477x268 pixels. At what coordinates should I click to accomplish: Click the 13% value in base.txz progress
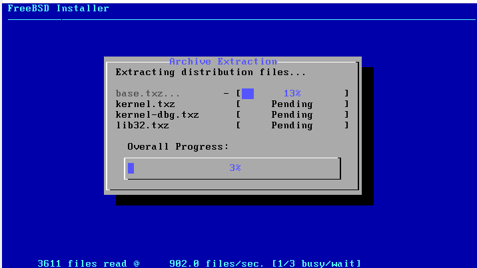coord(292,94)
